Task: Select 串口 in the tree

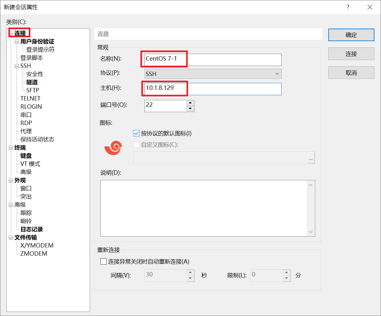Action: pos(26,115)
